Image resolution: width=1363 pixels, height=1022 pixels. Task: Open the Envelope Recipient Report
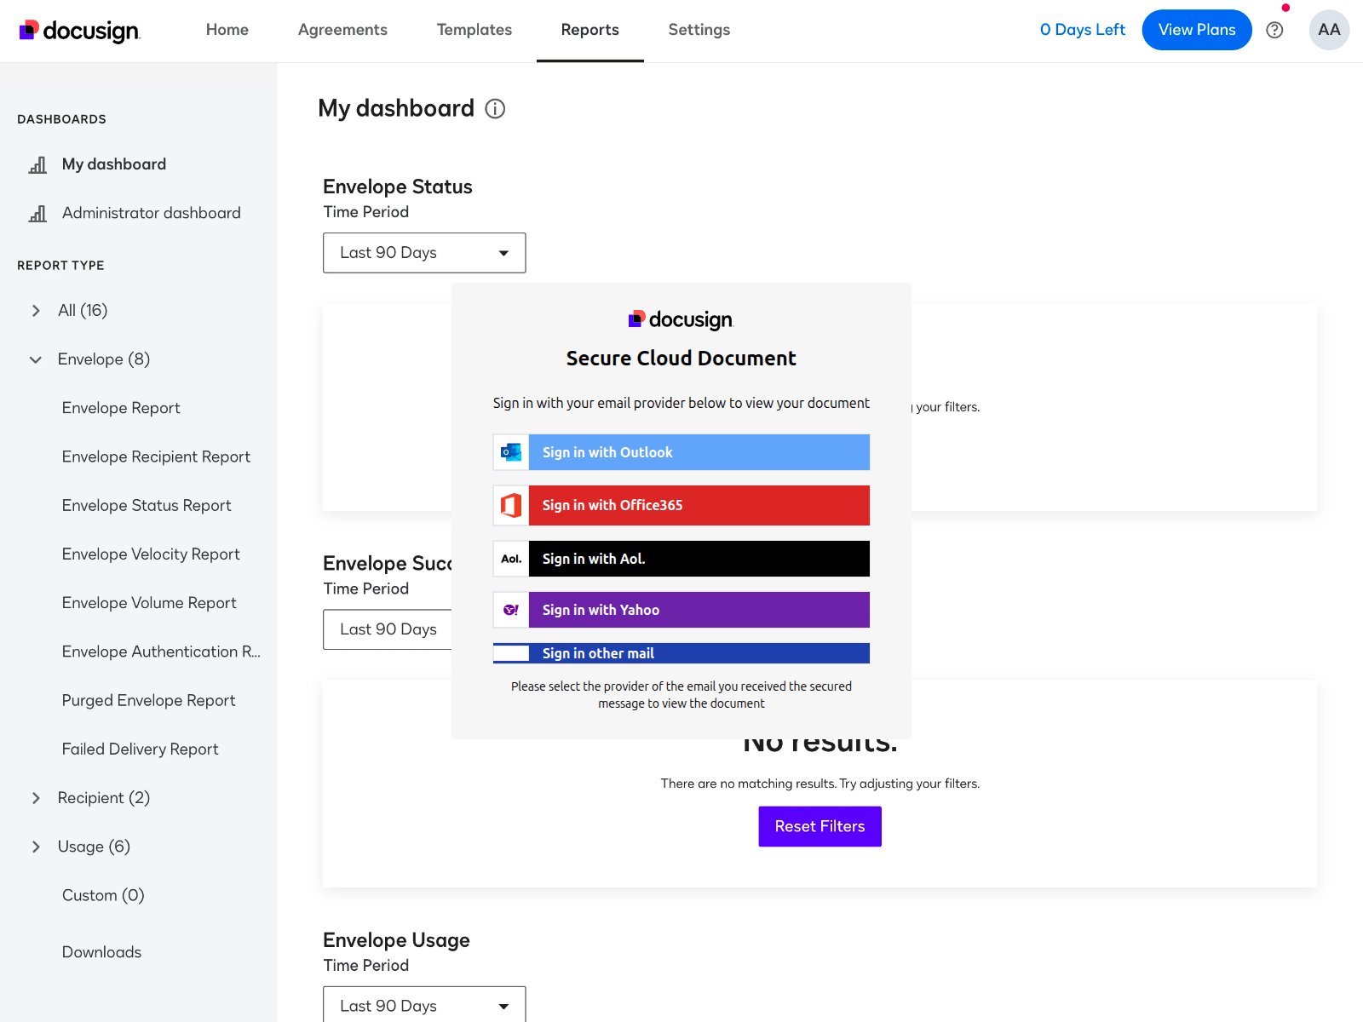click(x=156, y=456)
